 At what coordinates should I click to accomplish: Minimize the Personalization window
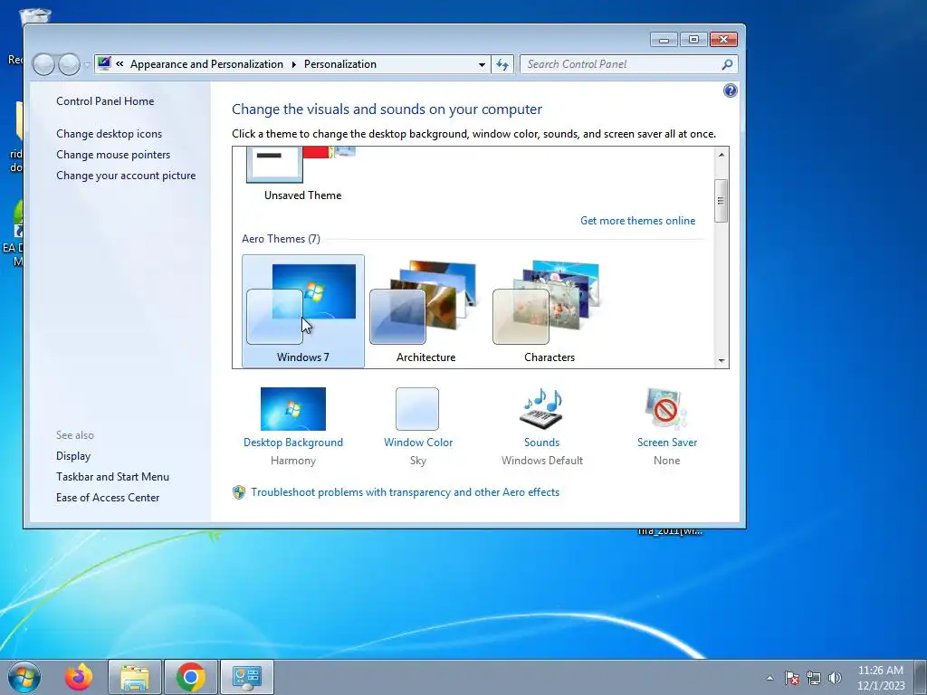coord(664,40)
